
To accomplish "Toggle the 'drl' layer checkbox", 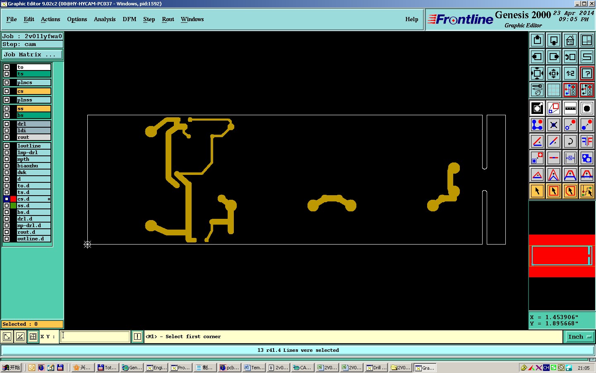I will [x=7, y=124].
